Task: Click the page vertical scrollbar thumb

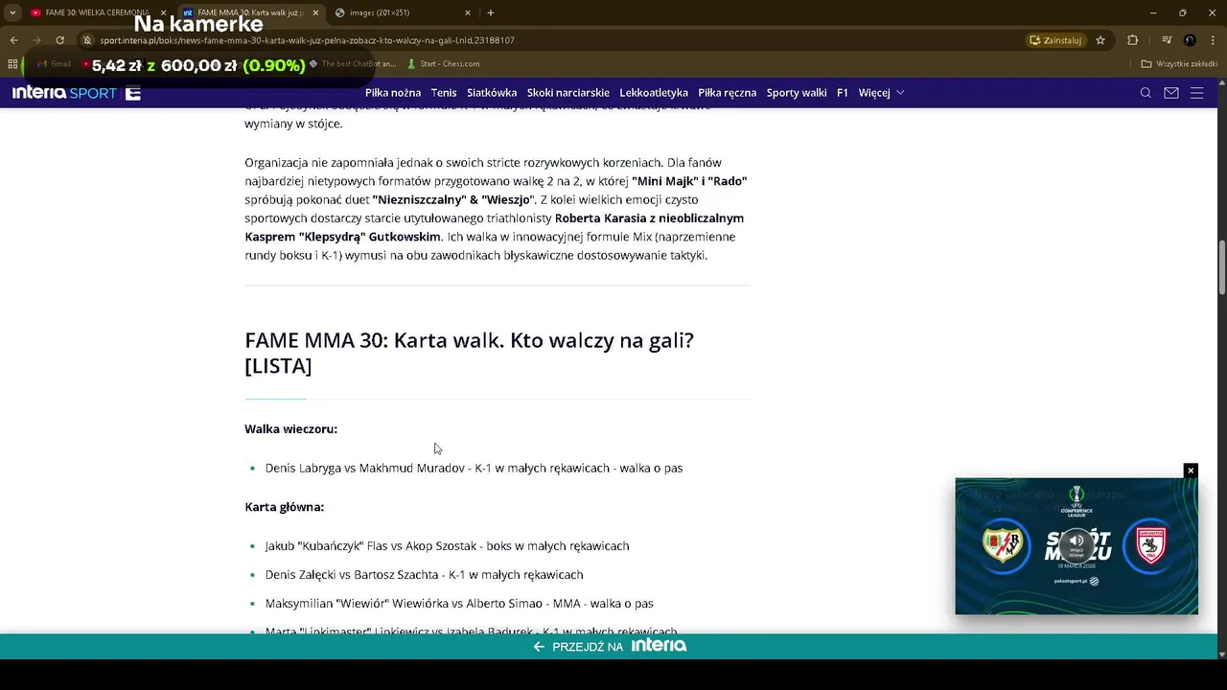Action: (x=1222, y=267)
